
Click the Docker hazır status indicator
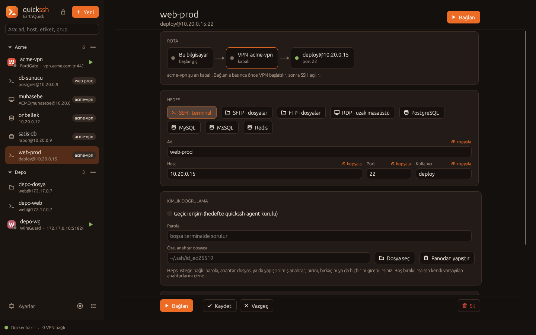point(20,328)
